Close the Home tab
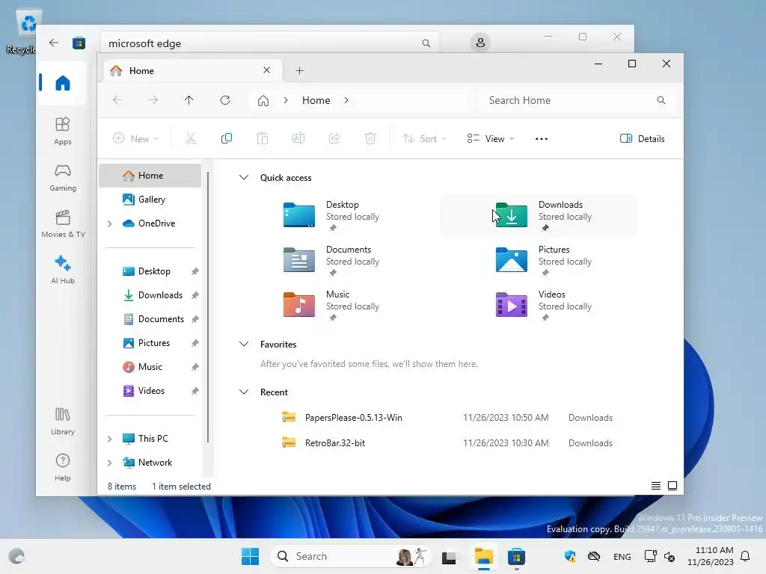Viewport: 766px width, 574px height. [267, 70]
